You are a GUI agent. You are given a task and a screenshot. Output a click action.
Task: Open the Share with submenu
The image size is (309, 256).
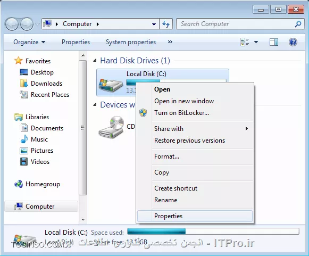tap(195, 129)
